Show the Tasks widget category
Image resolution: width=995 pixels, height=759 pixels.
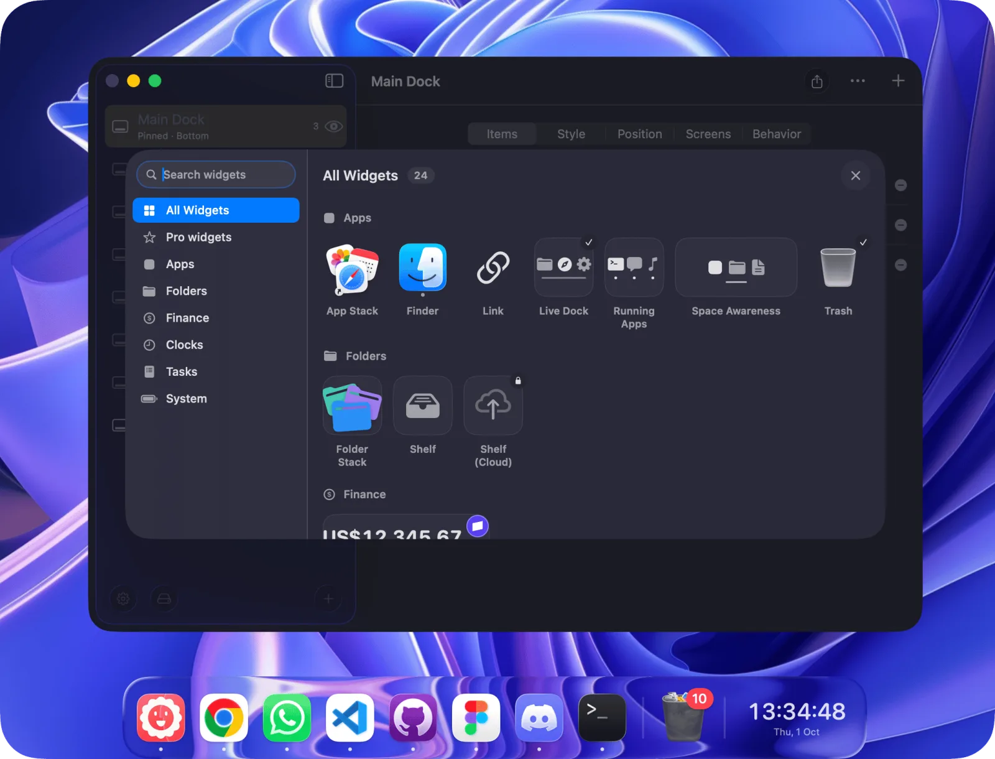[x=216, y=371]
